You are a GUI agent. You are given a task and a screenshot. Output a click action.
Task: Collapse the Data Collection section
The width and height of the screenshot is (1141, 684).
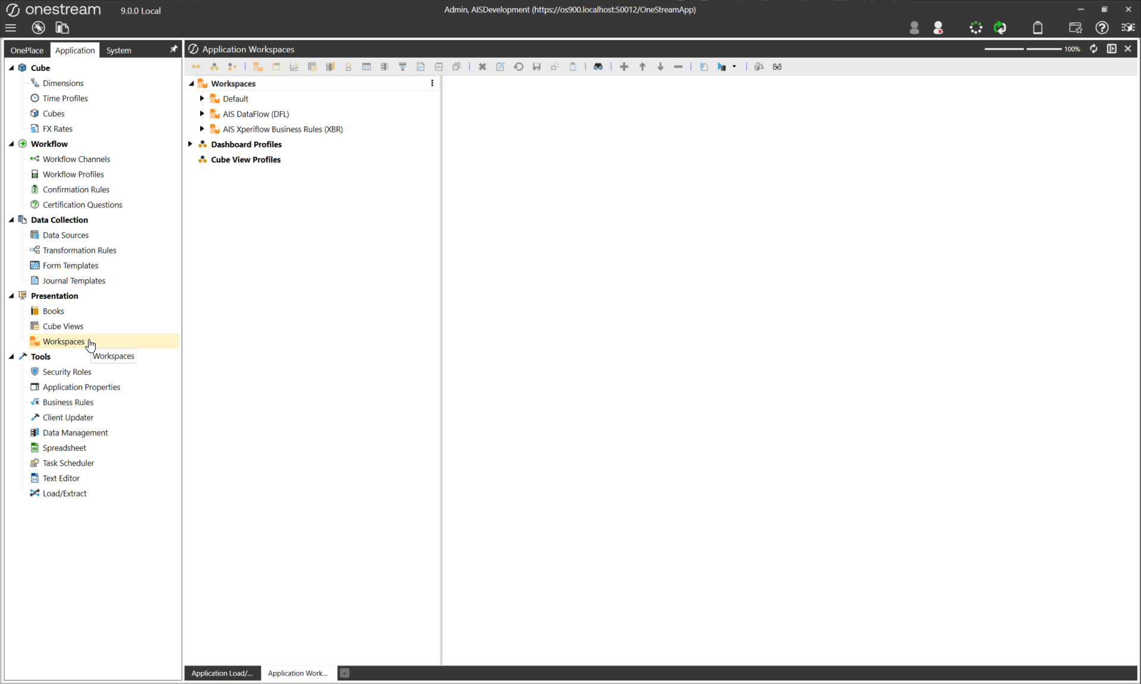11,220
